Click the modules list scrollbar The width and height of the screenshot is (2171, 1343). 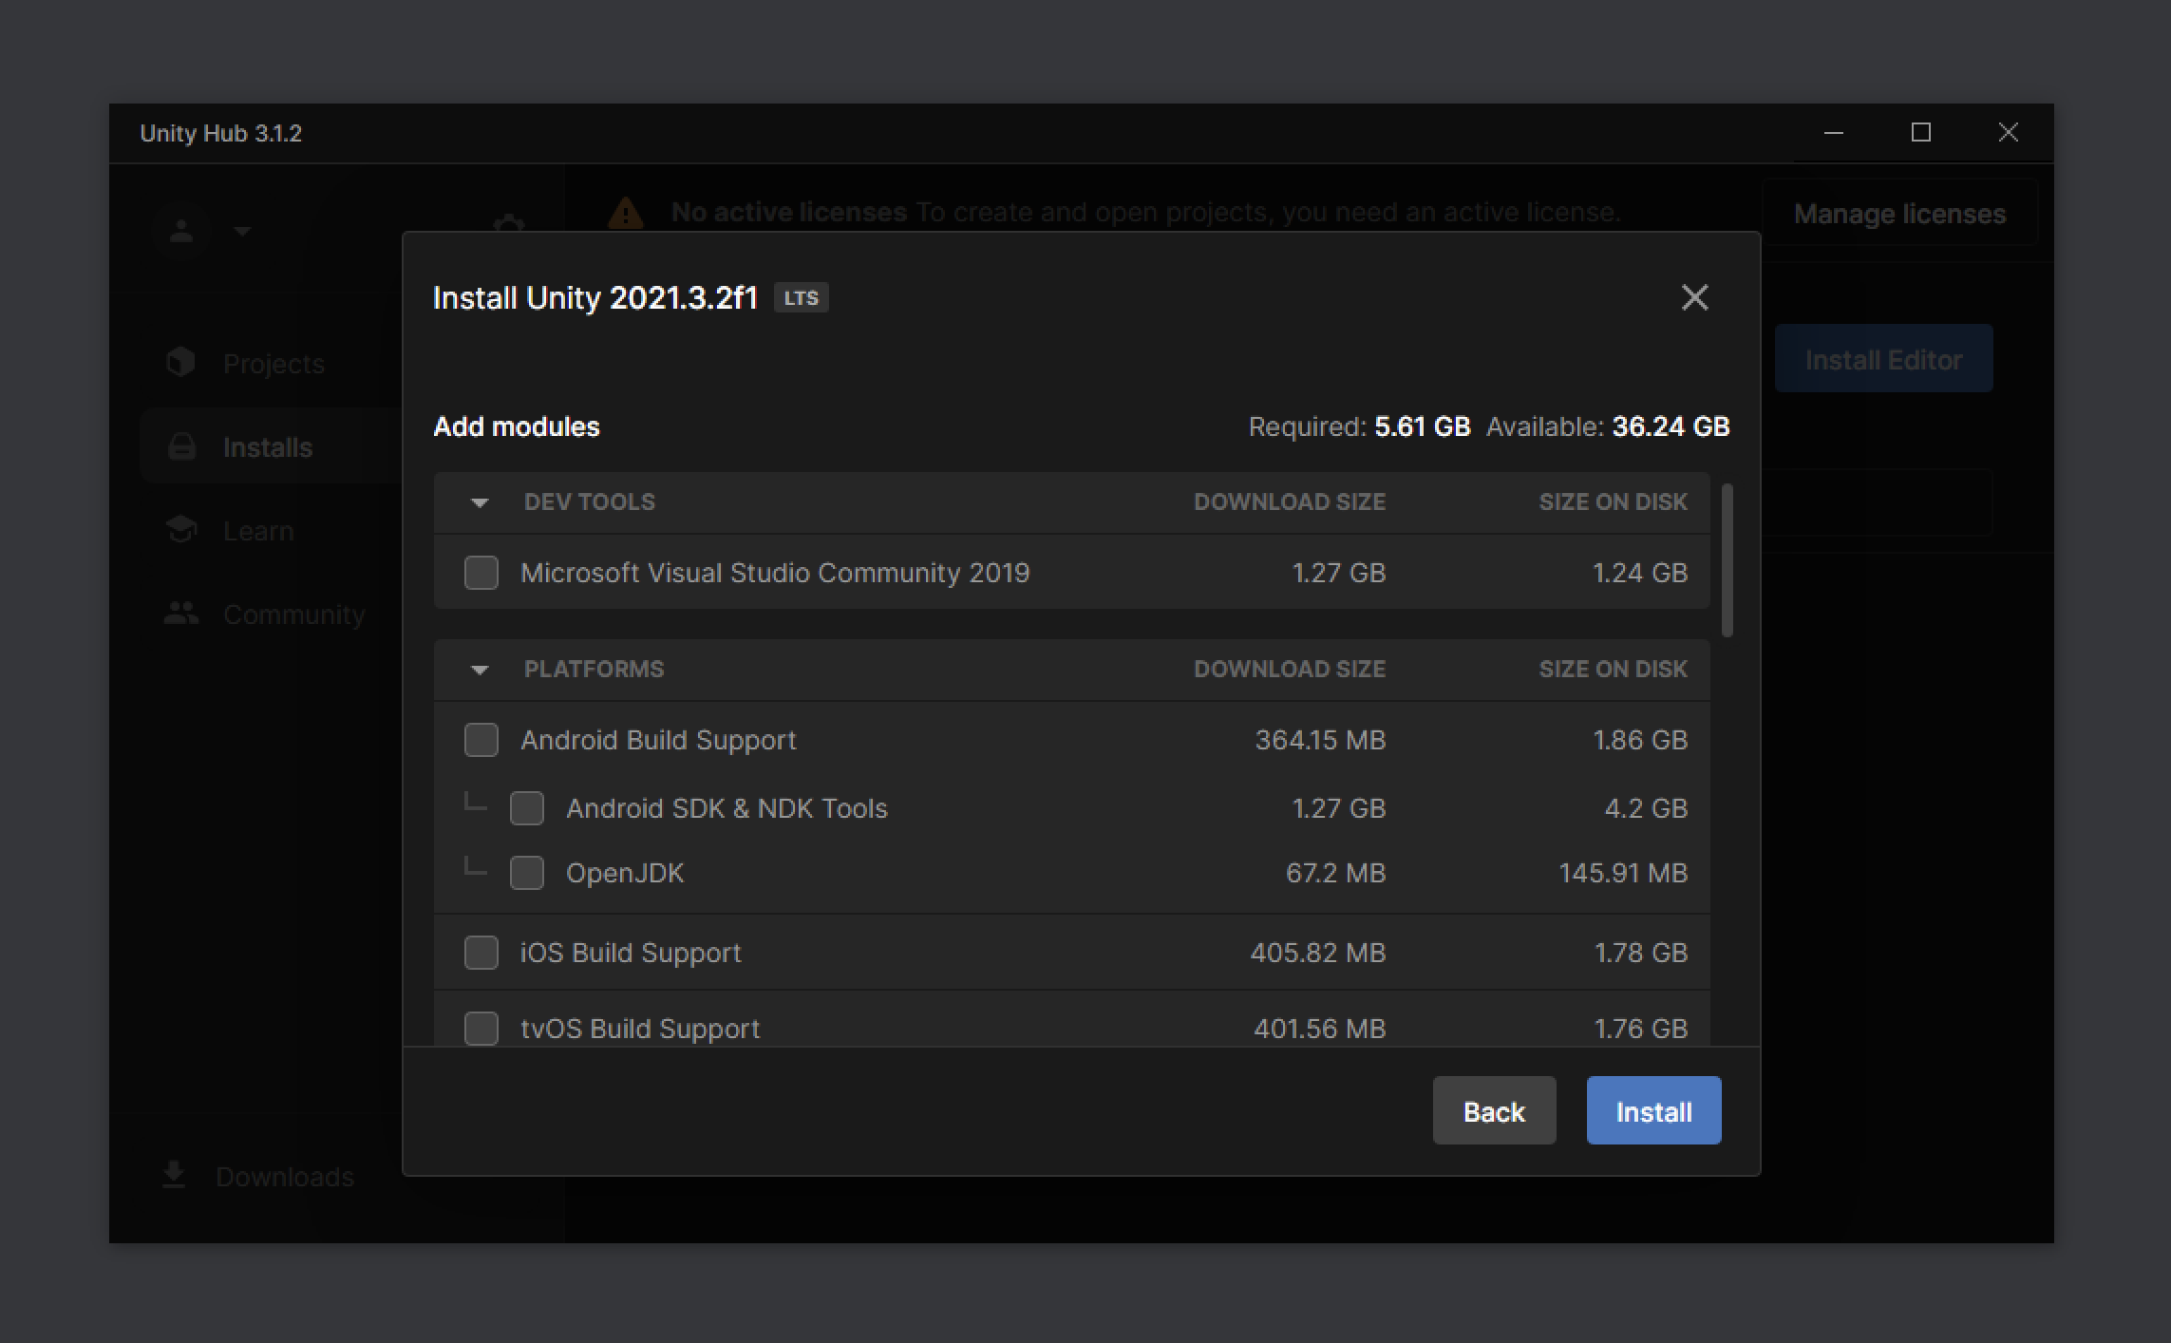[x=1727, y=560]
